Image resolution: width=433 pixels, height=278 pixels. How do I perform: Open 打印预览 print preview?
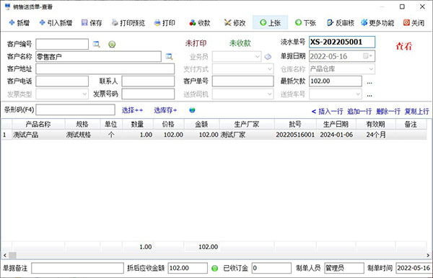(x=128, y=23)
